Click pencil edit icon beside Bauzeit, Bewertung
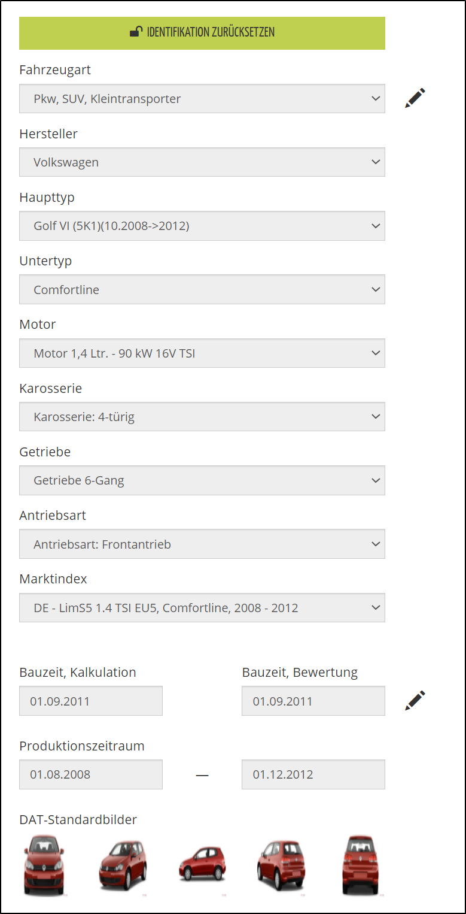The height and width of the screenshot is (914, 466). (x=415, y=700)
